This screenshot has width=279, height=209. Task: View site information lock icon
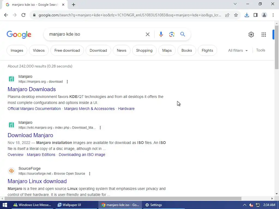34,15
